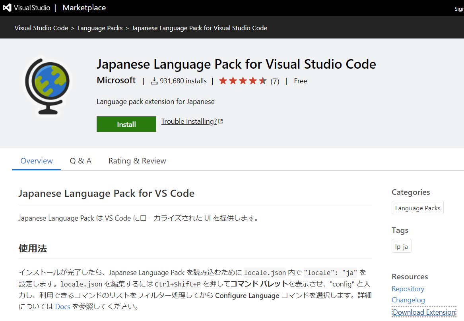Click the Resources heading
The height and width of the screenshot is (321, 464).
click(x=410, y=277)
